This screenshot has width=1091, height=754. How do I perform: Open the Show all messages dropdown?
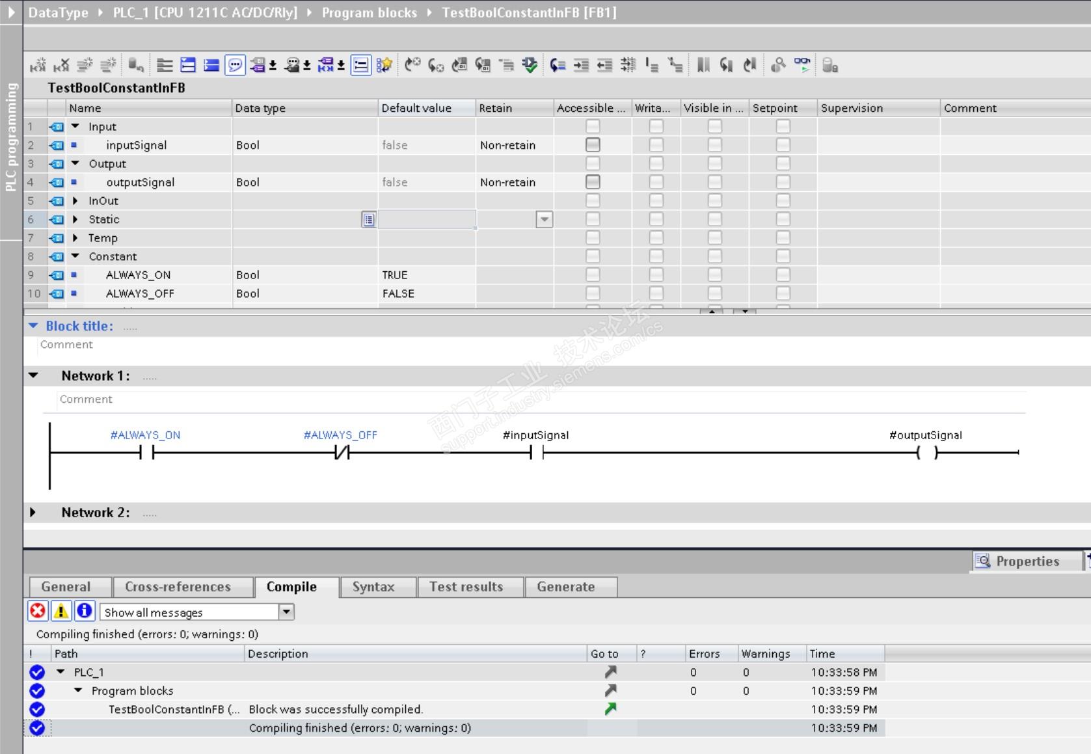pyautogui.click(x=286, y=612)
